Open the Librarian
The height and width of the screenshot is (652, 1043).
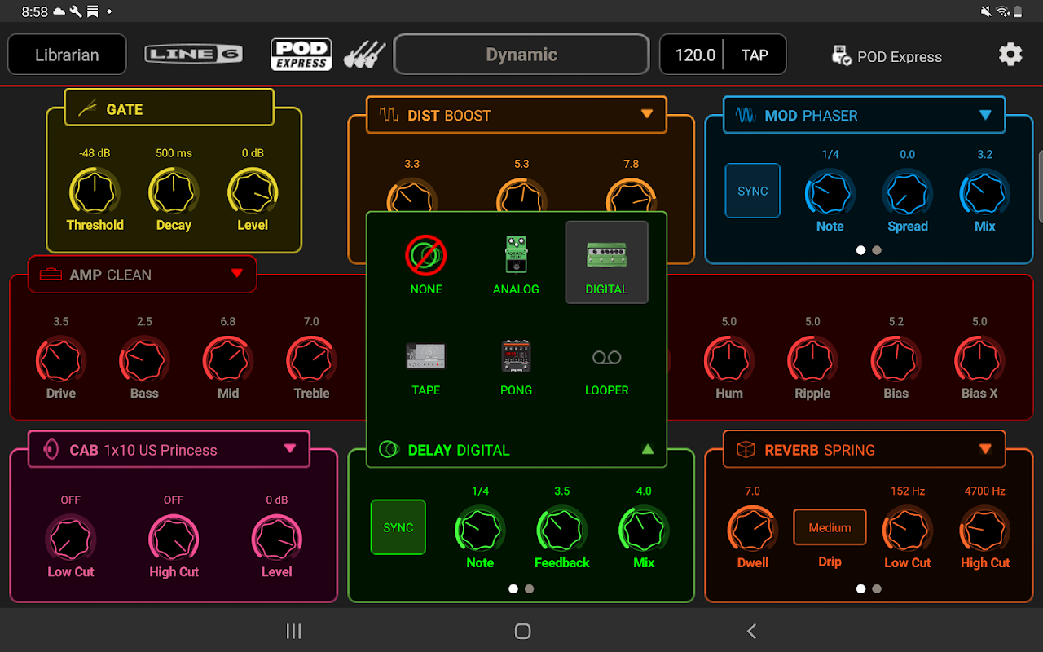tap(67, 55)
